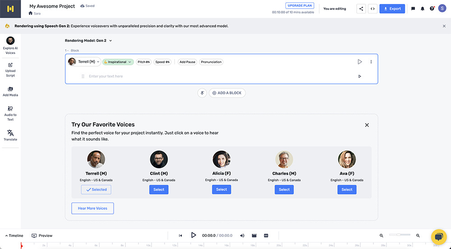The image size is (451, 249).
Task: Preview Ava's voice via her photo
Action: (347, 159)
